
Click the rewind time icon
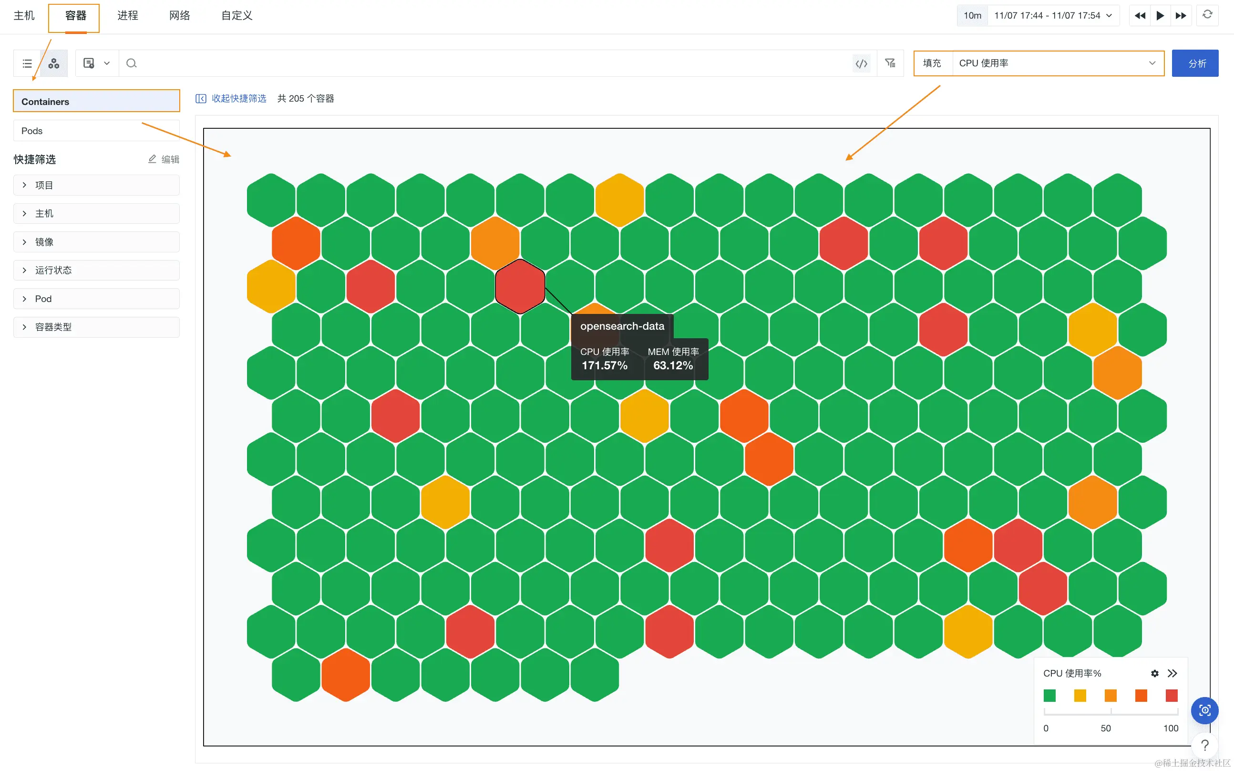click(1140, 15)
